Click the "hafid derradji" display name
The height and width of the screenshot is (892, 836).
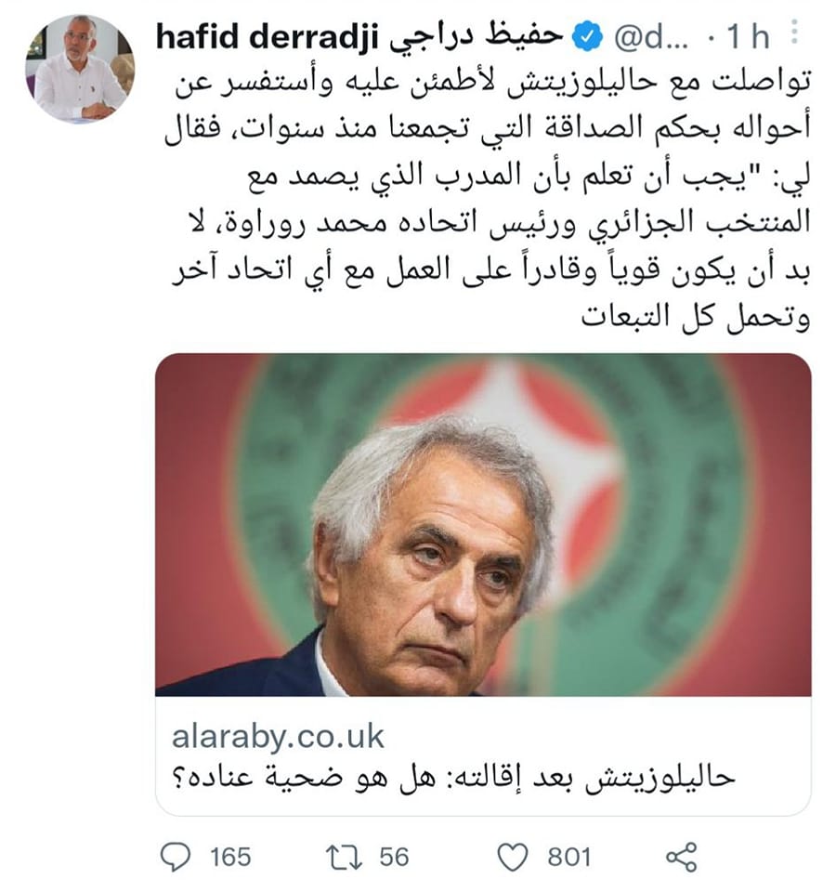(268, 37)
